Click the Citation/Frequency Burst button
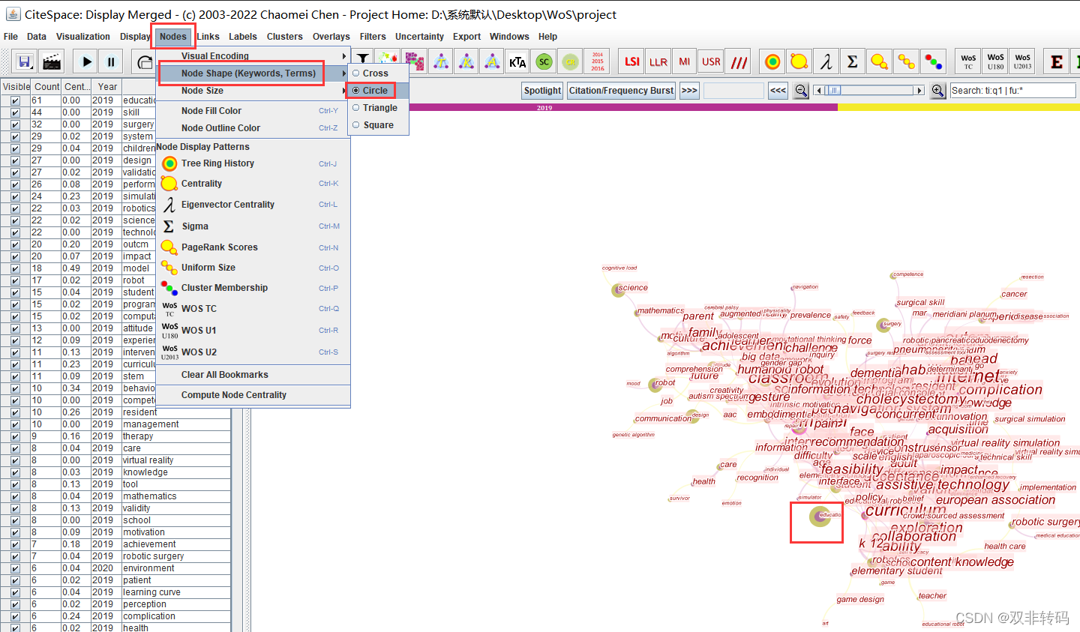 621,91
